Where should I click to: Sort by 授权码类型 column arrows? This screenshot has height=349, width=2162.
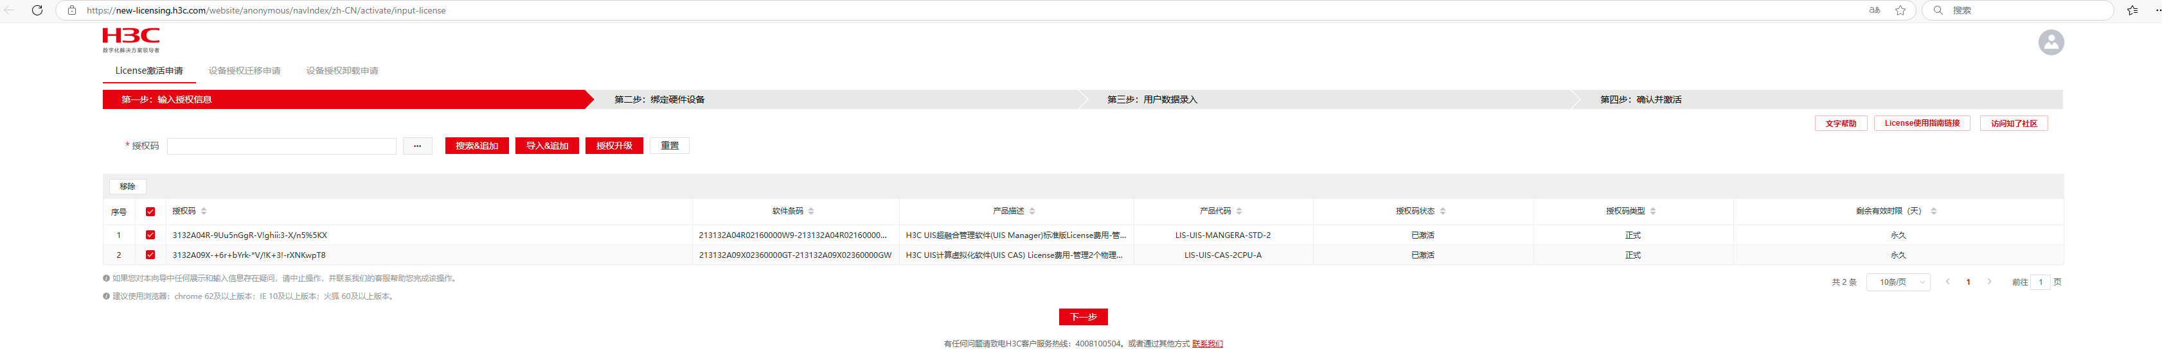click(x=1654, y=211)
